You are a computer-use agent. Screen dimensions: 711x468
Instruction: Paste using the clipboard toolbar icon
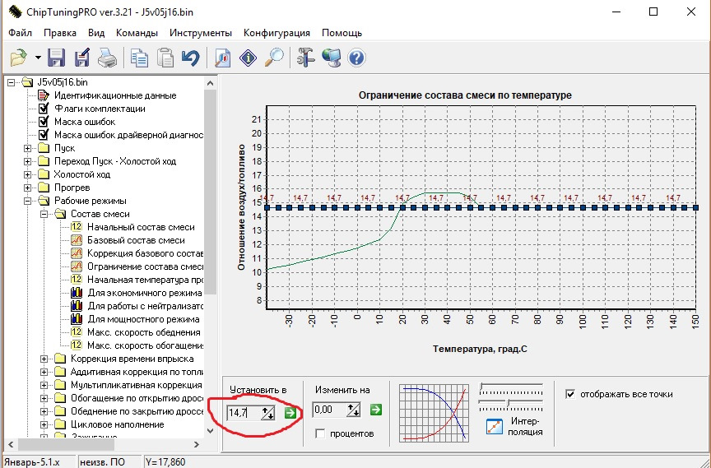pos(165,58)
